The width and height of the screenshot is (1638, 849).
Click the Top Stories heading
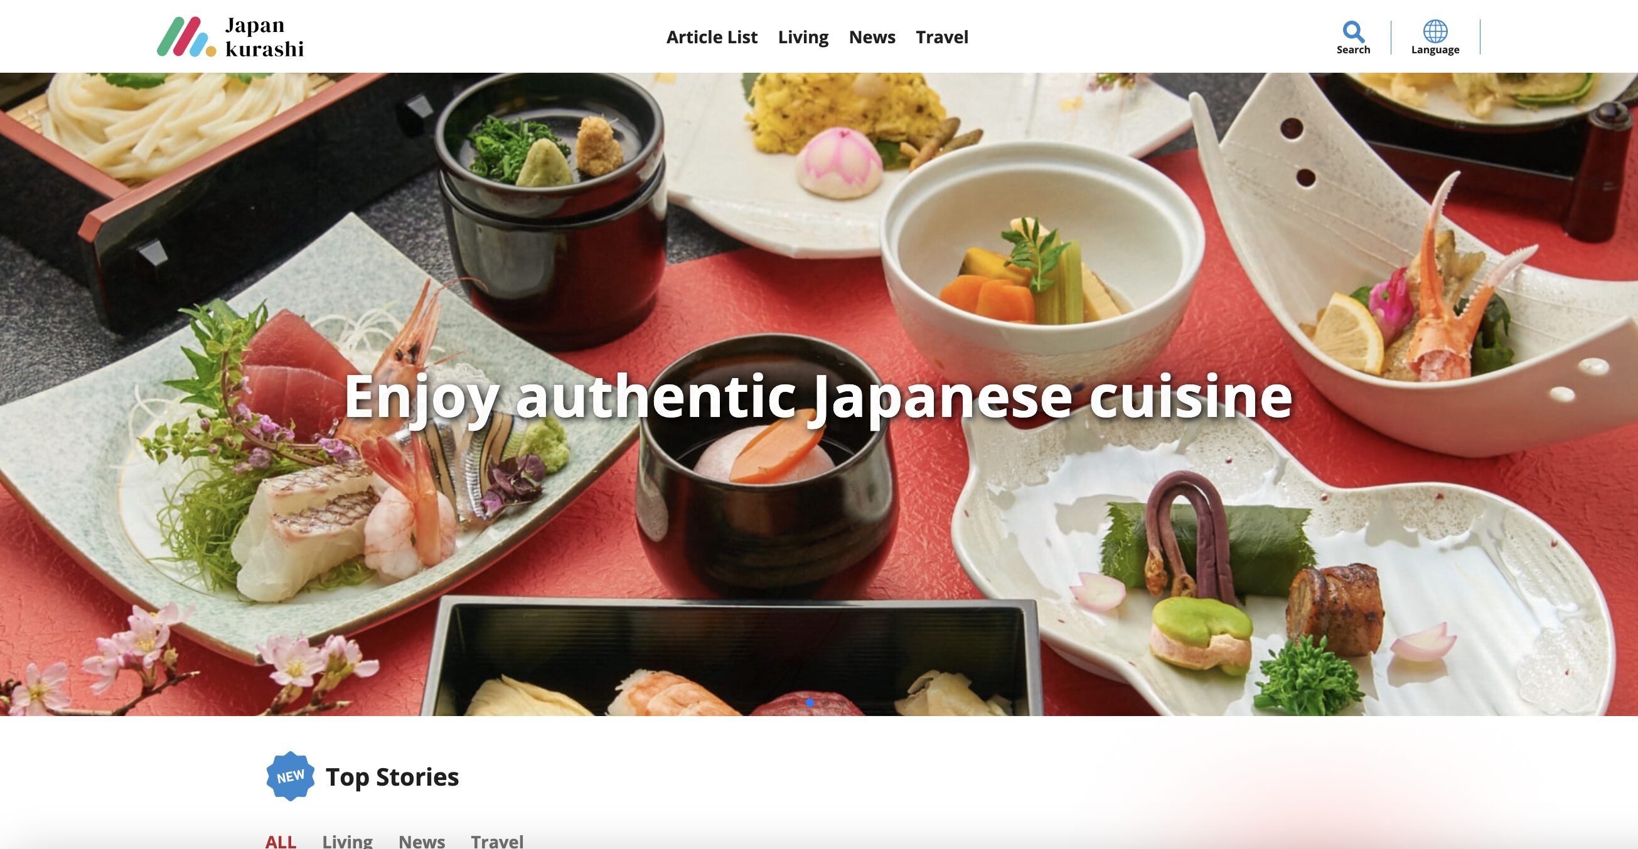pyautogui.click(x=392, y=776)
